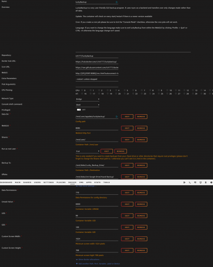Open the system info monitor icon
The image size is (213, 267).
[201, 182]
